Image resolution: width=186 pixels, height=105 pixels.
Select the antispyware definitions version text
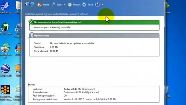pos(90,99)
